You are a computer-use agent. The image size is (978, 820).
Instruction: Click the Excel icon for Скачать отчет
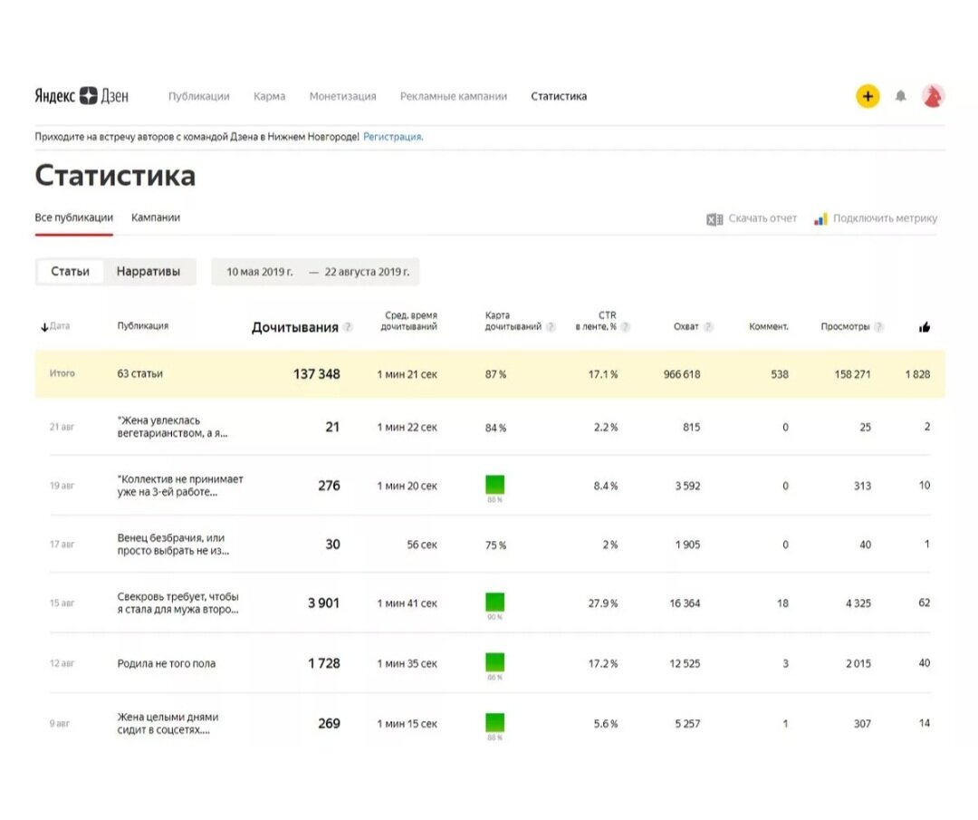click(x=714, y=218)
